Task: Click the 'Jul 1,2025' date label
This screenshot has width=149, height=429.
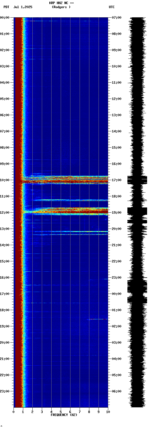Action: (23, 7)
